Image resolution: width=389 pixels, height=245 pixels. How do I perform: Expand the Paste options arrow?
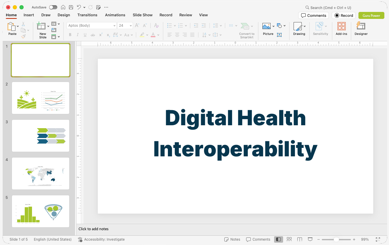18,26
